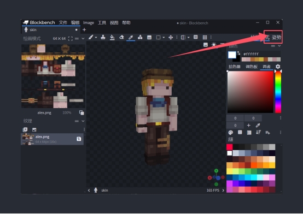Select the paint bucket fill tool

coord(112,37)
